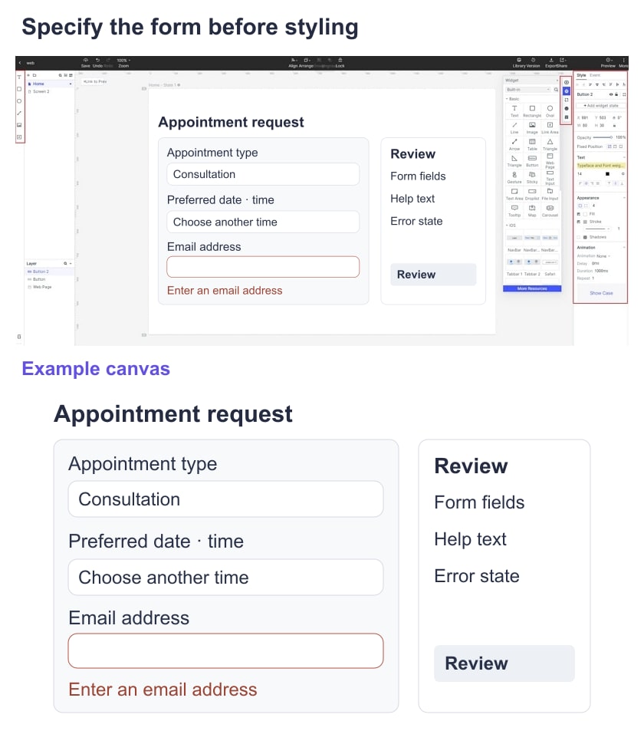Select the Text tool in left quick toolbar

pyautogui.click(x=19, y=77)
